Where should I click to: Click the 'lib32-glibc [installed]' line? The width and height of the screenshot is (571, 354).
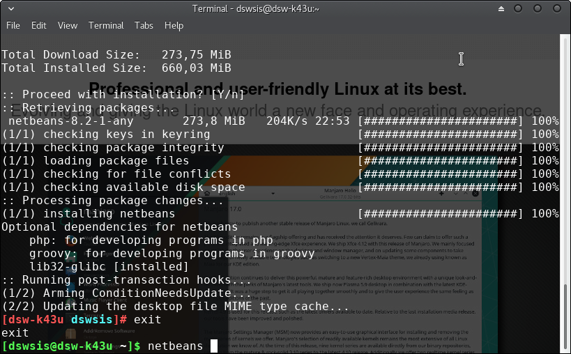click(109, 267)
